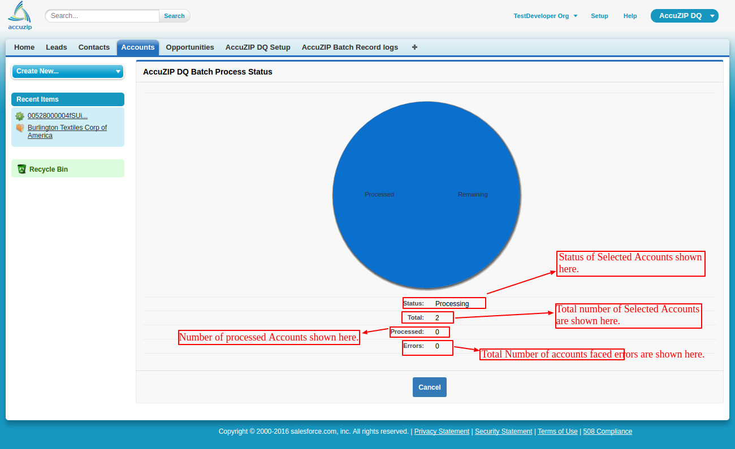View AccuZIP Batch Record logs tab
The height and width of the screenshot is (449, 735).
tap(349, 47)
